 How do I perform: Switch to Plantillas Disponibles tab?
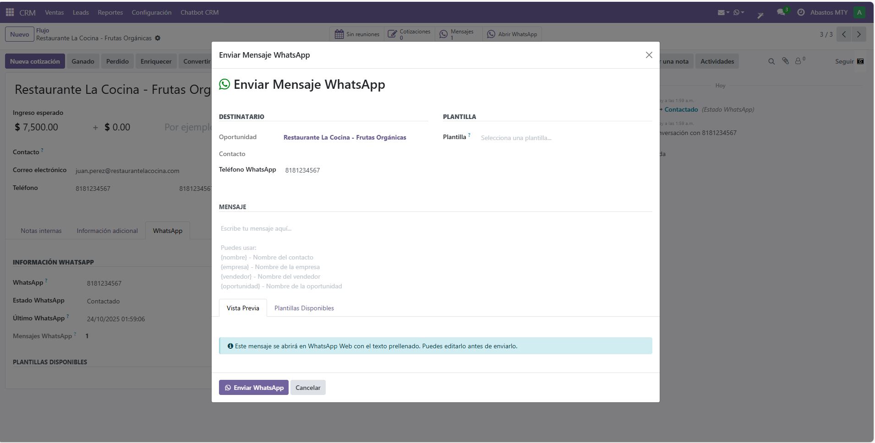[x=304, y=308]
